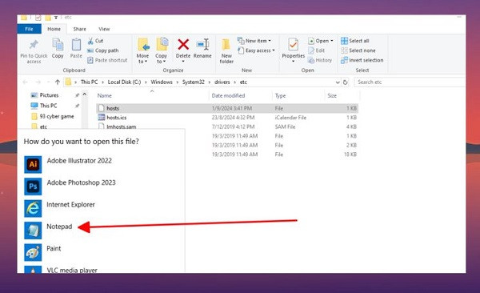The height and width of the screenshot is (293, 480).
Task: Switch to the Share ribbon tab
Action: coord(79,29)
